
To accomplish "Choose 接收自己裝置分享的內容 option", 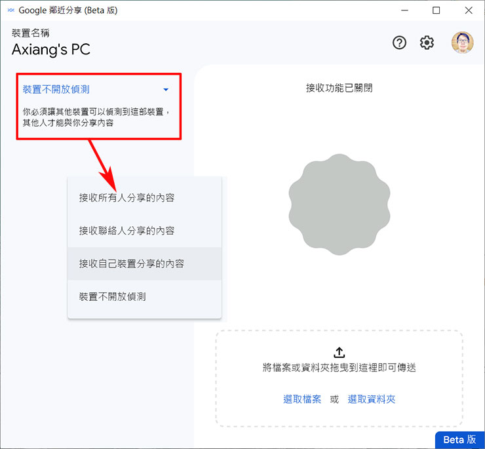I will click(x=144, y=264).
